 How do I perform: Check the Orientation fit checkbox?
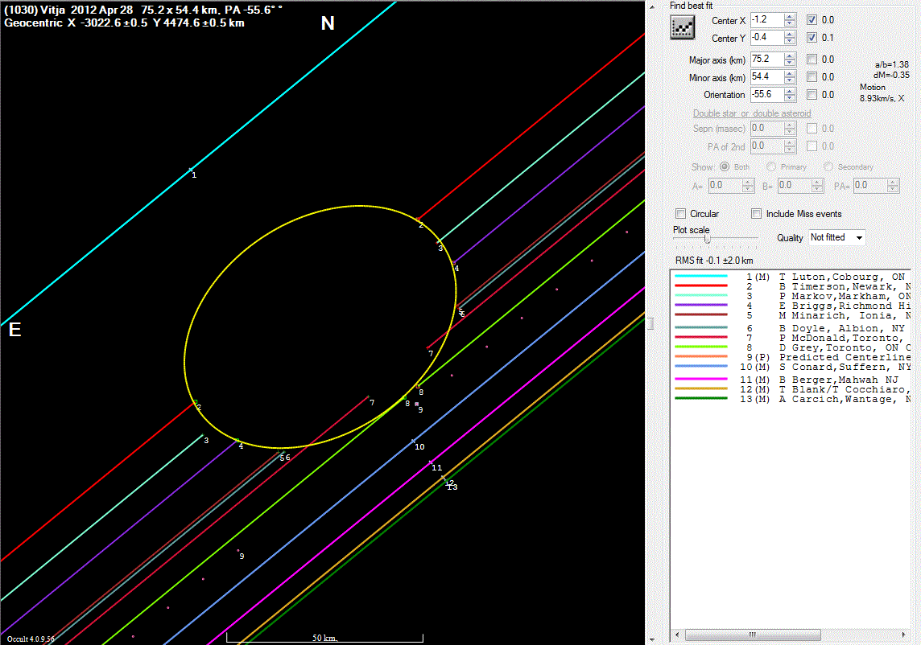coord(812,94)
